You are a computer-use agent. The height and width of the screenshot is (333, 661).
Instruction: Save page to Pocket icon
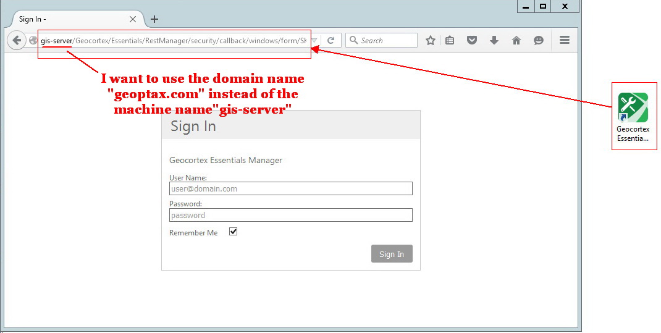[x=472, y=40]
